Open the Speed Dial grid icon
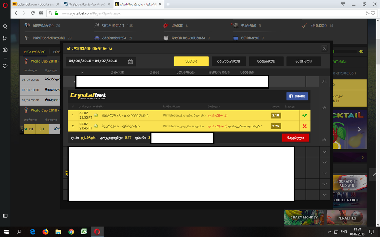The width and height of the screenshot is (380, 237). 41,13
